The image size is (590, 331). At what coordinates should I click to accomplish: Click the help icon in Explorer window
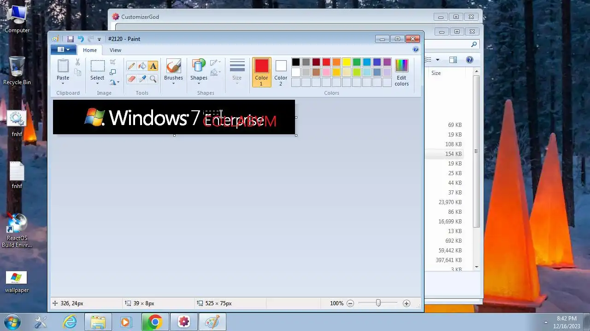tap(469, 60)
